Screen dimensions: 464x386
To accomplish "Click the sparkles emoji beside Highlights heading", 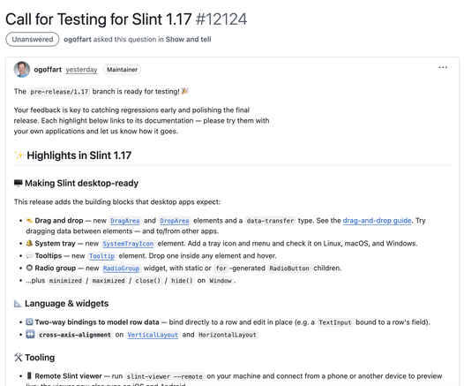I will click(19, 155).
